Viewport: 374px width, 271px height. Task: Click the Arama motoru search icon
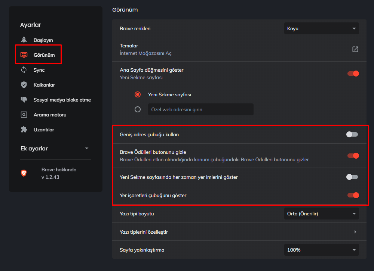click(x=24, y=115)
